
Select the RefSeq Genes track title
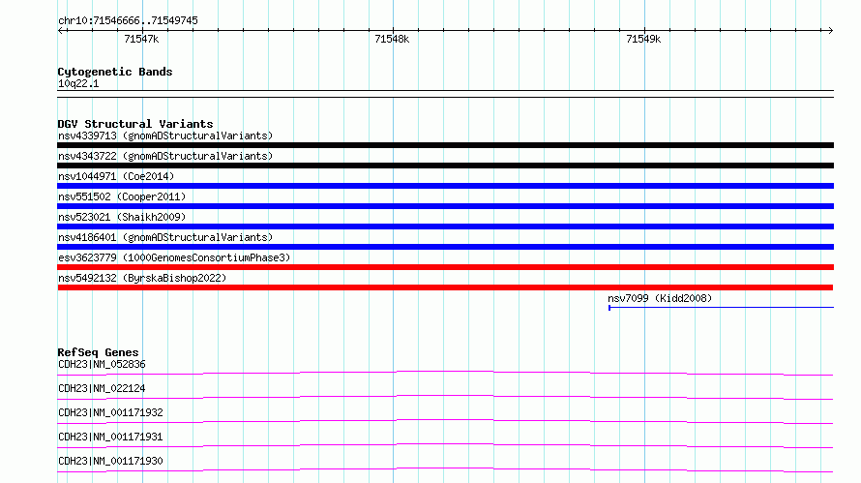[98, 352]
